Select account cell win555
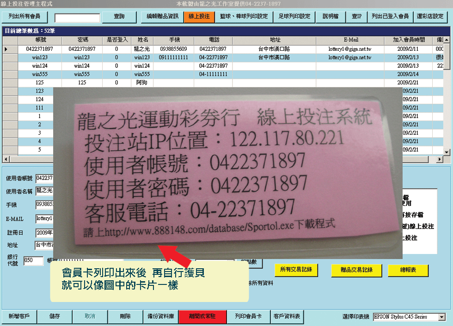The height and width of the screenshot is (326, 453). pos(40,74)
